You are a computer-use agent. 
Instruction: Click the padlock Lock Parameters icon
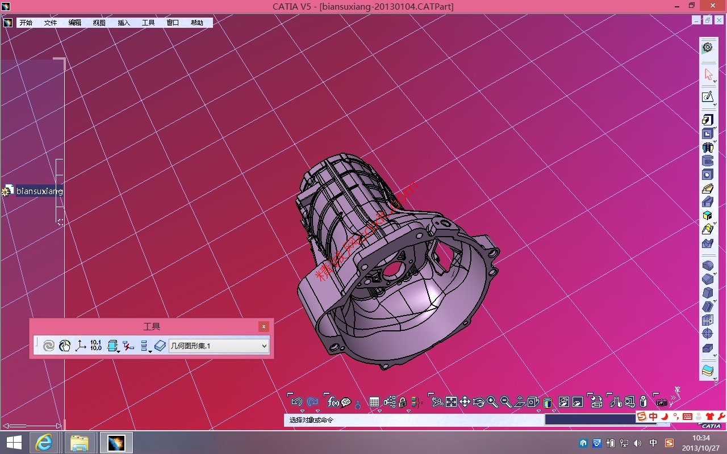click(x=403, y=402)
